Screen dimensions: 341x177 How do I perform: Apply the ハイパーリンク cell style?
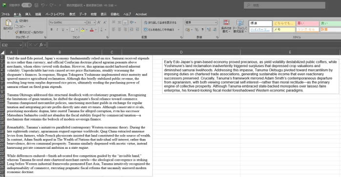click(260, 30)
